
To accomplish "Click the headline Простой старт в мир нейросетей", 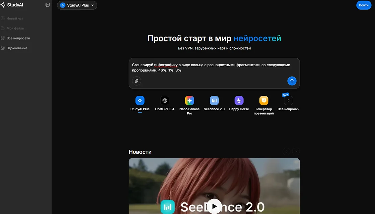I will 214,38.
